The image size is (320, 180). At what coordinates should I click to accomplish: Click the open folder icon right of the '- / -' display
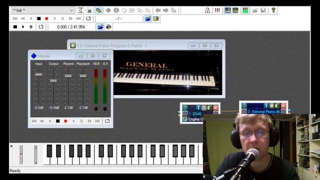point(148,19)
